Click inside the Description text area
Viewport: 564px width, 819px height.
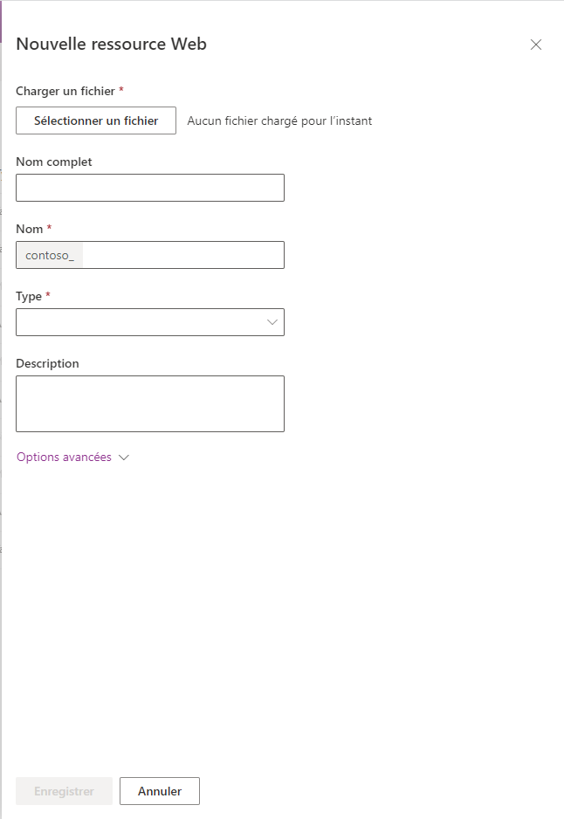click(149, 403)
